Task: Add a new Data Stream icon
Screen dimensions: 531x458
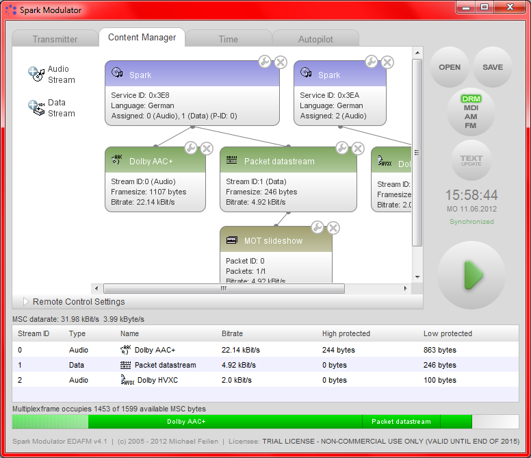Action: (x=36, y=107)
